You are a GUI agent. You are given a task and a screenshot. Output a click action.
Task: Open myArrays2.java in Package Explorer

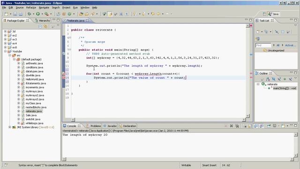pos(35,95)
